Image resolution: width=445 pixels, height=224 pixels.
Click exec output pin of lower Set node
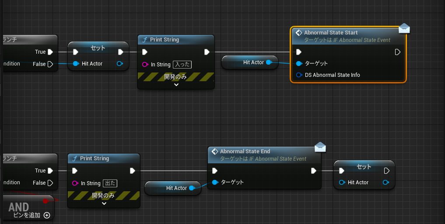coord(386,171)
